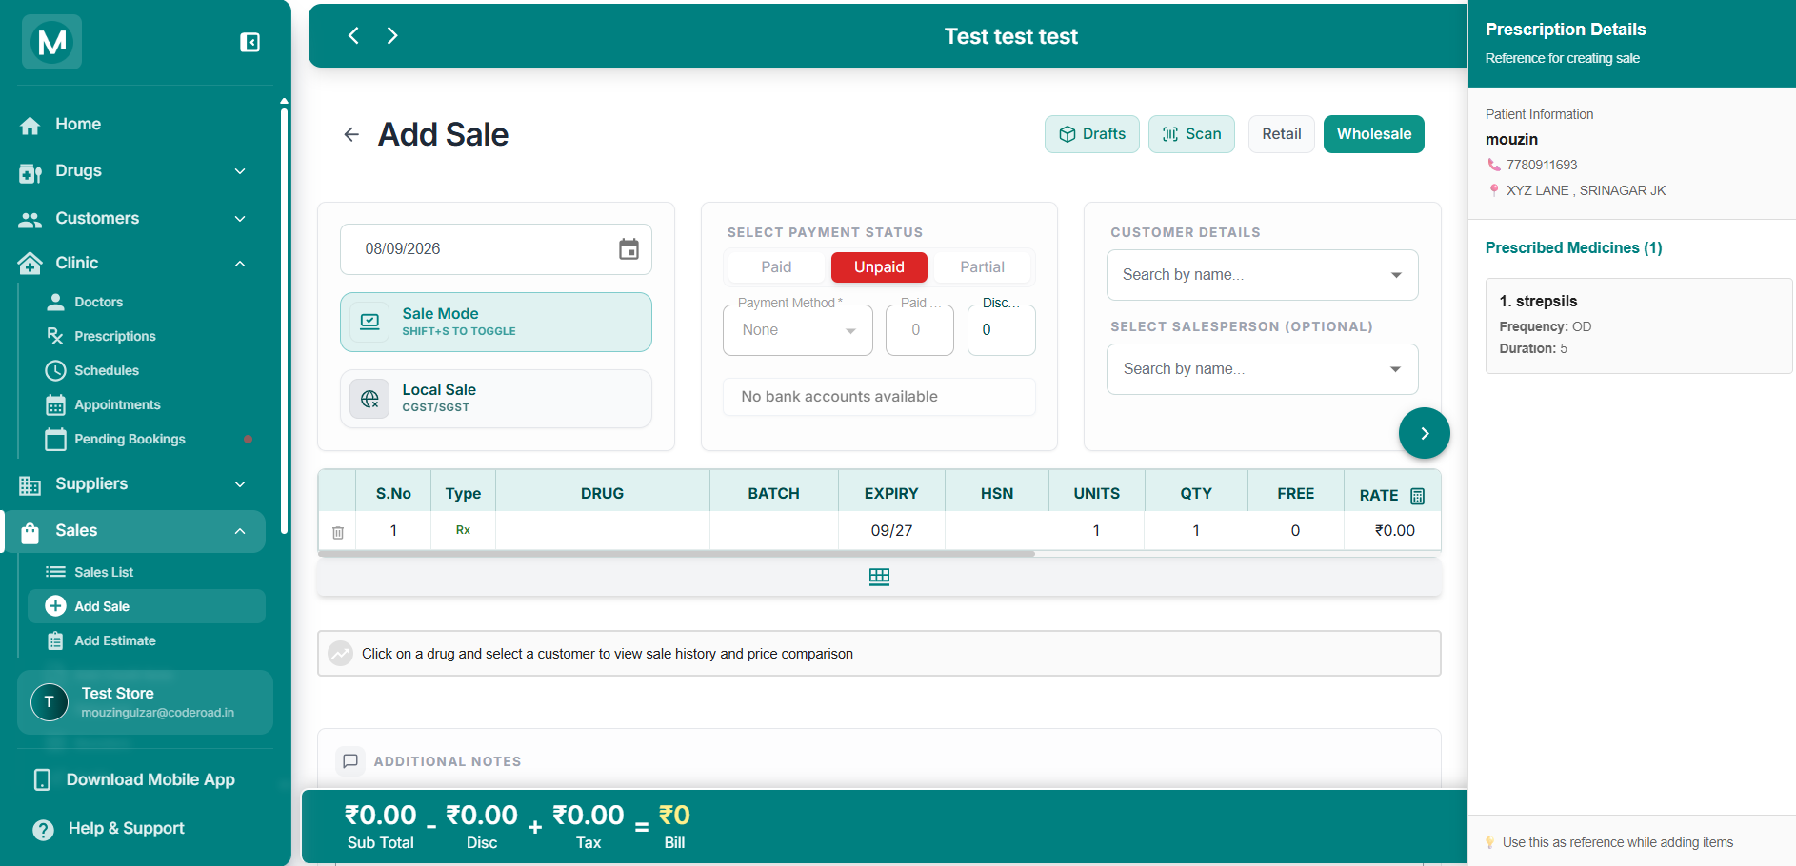Delete row 1 with trash icon

(x=337, y=532)
